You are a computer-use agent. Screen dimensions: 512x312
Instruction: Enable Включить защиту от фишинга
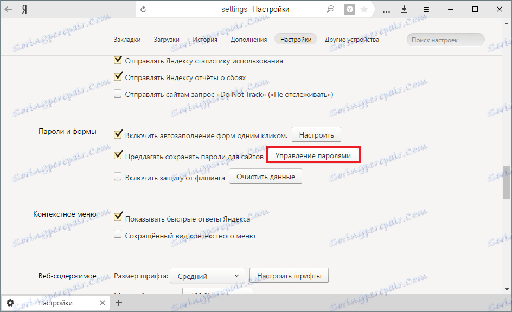point(118,177)
